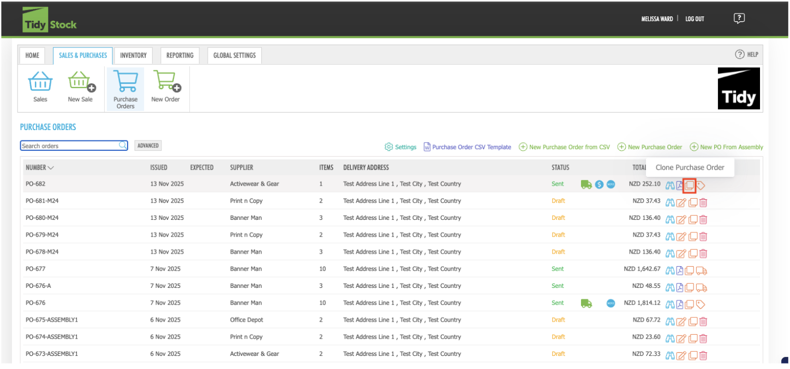This screenshot has width=790, height=369.
Task: Edit draft order PO-680-M24
Action: tap(681, 220)
